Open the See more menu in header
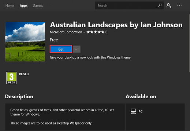The width and height of the screenshot is (190, 131). click(179, 5)
